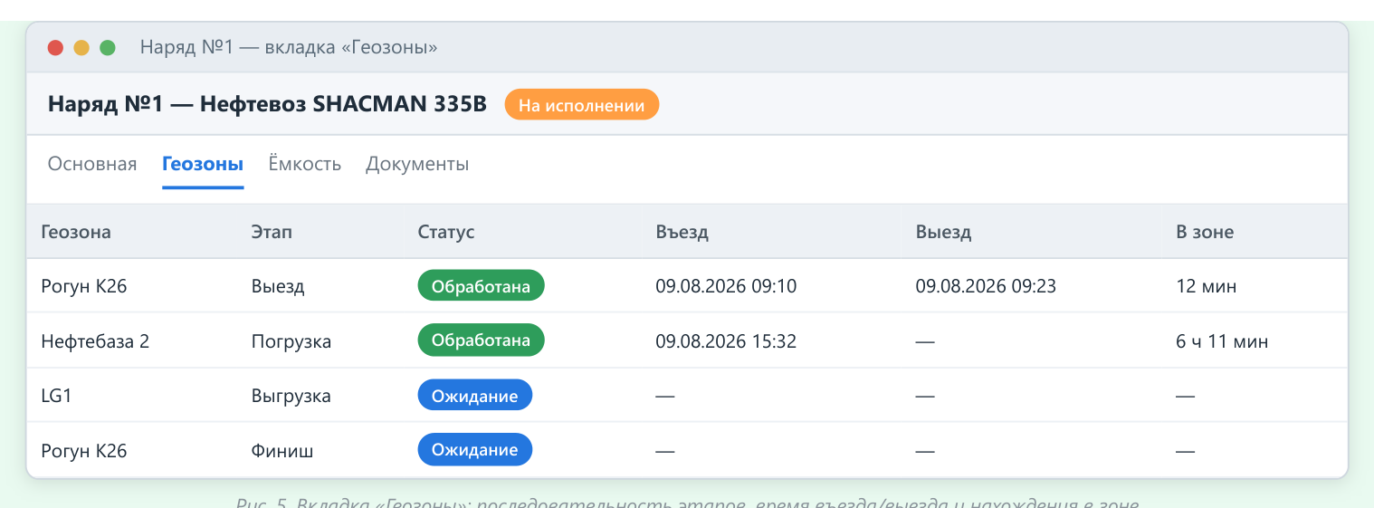Click the На исполнении status badge
This screenshot has width=1374, height=508.
582,105
